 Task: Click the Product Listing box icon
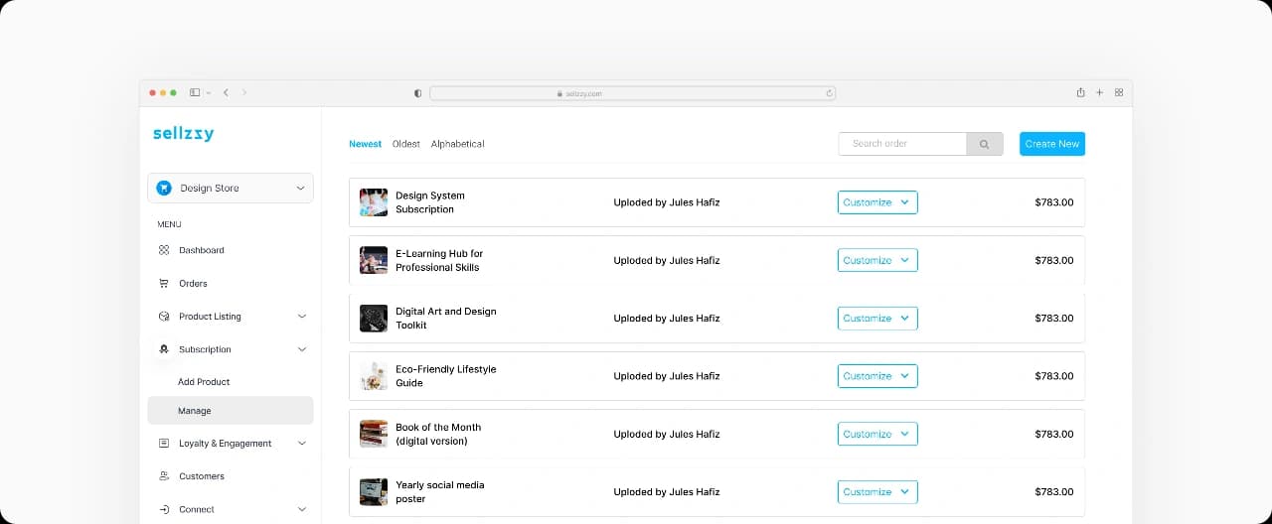tap(164, 317)
